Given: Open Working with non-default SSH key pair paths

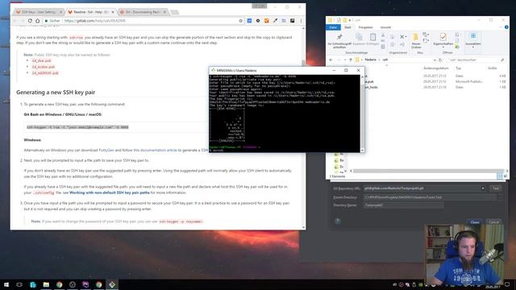Looking at the screenshot, I should 110,193.
